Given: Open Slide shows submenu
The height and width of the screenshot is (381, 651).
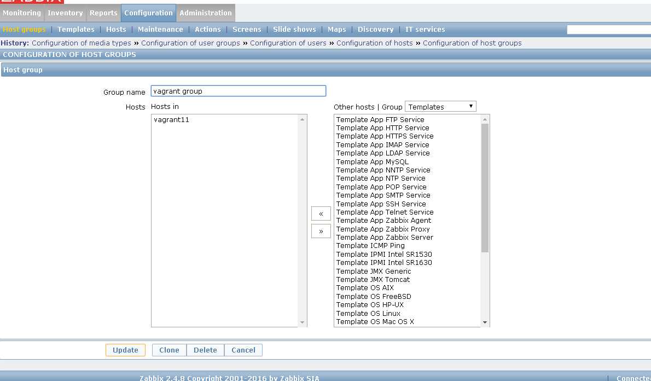Looking at the screenshot, I should pos(294,30).
